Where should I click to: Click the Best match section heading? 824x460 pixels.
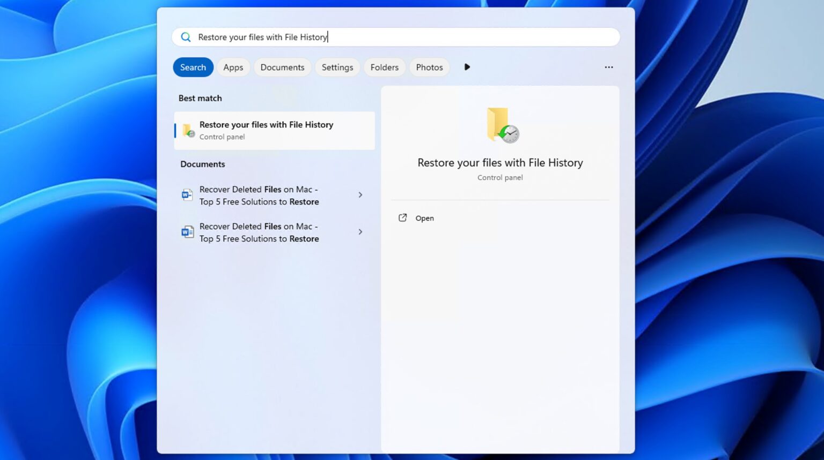coord(200,98)
